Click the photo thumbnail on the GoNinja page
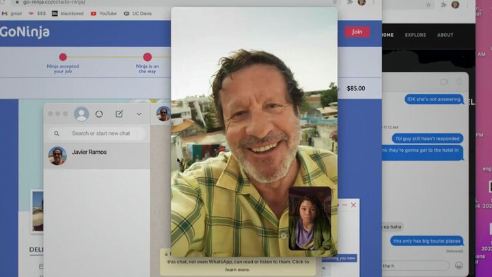Screen dimensions: 492x277 click(x=38, y=212)
